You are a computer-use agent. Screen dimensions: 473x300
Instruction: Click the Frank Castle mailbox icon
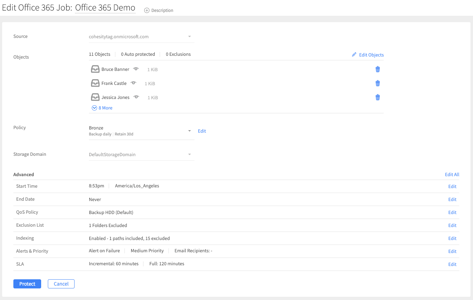[x=95, y=83]
